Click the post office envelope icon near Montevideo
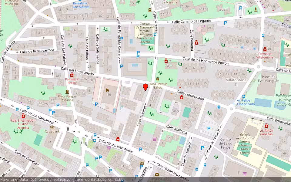Viewport: 291px width, 182px height. click(157, 174)
